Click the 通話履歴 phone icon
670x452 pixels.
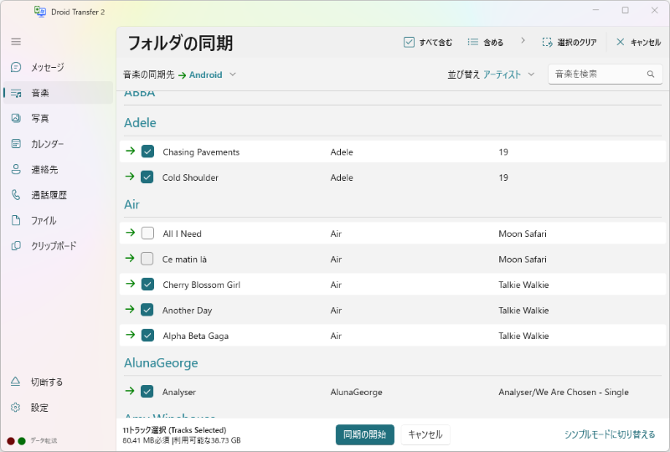(16, 195)
